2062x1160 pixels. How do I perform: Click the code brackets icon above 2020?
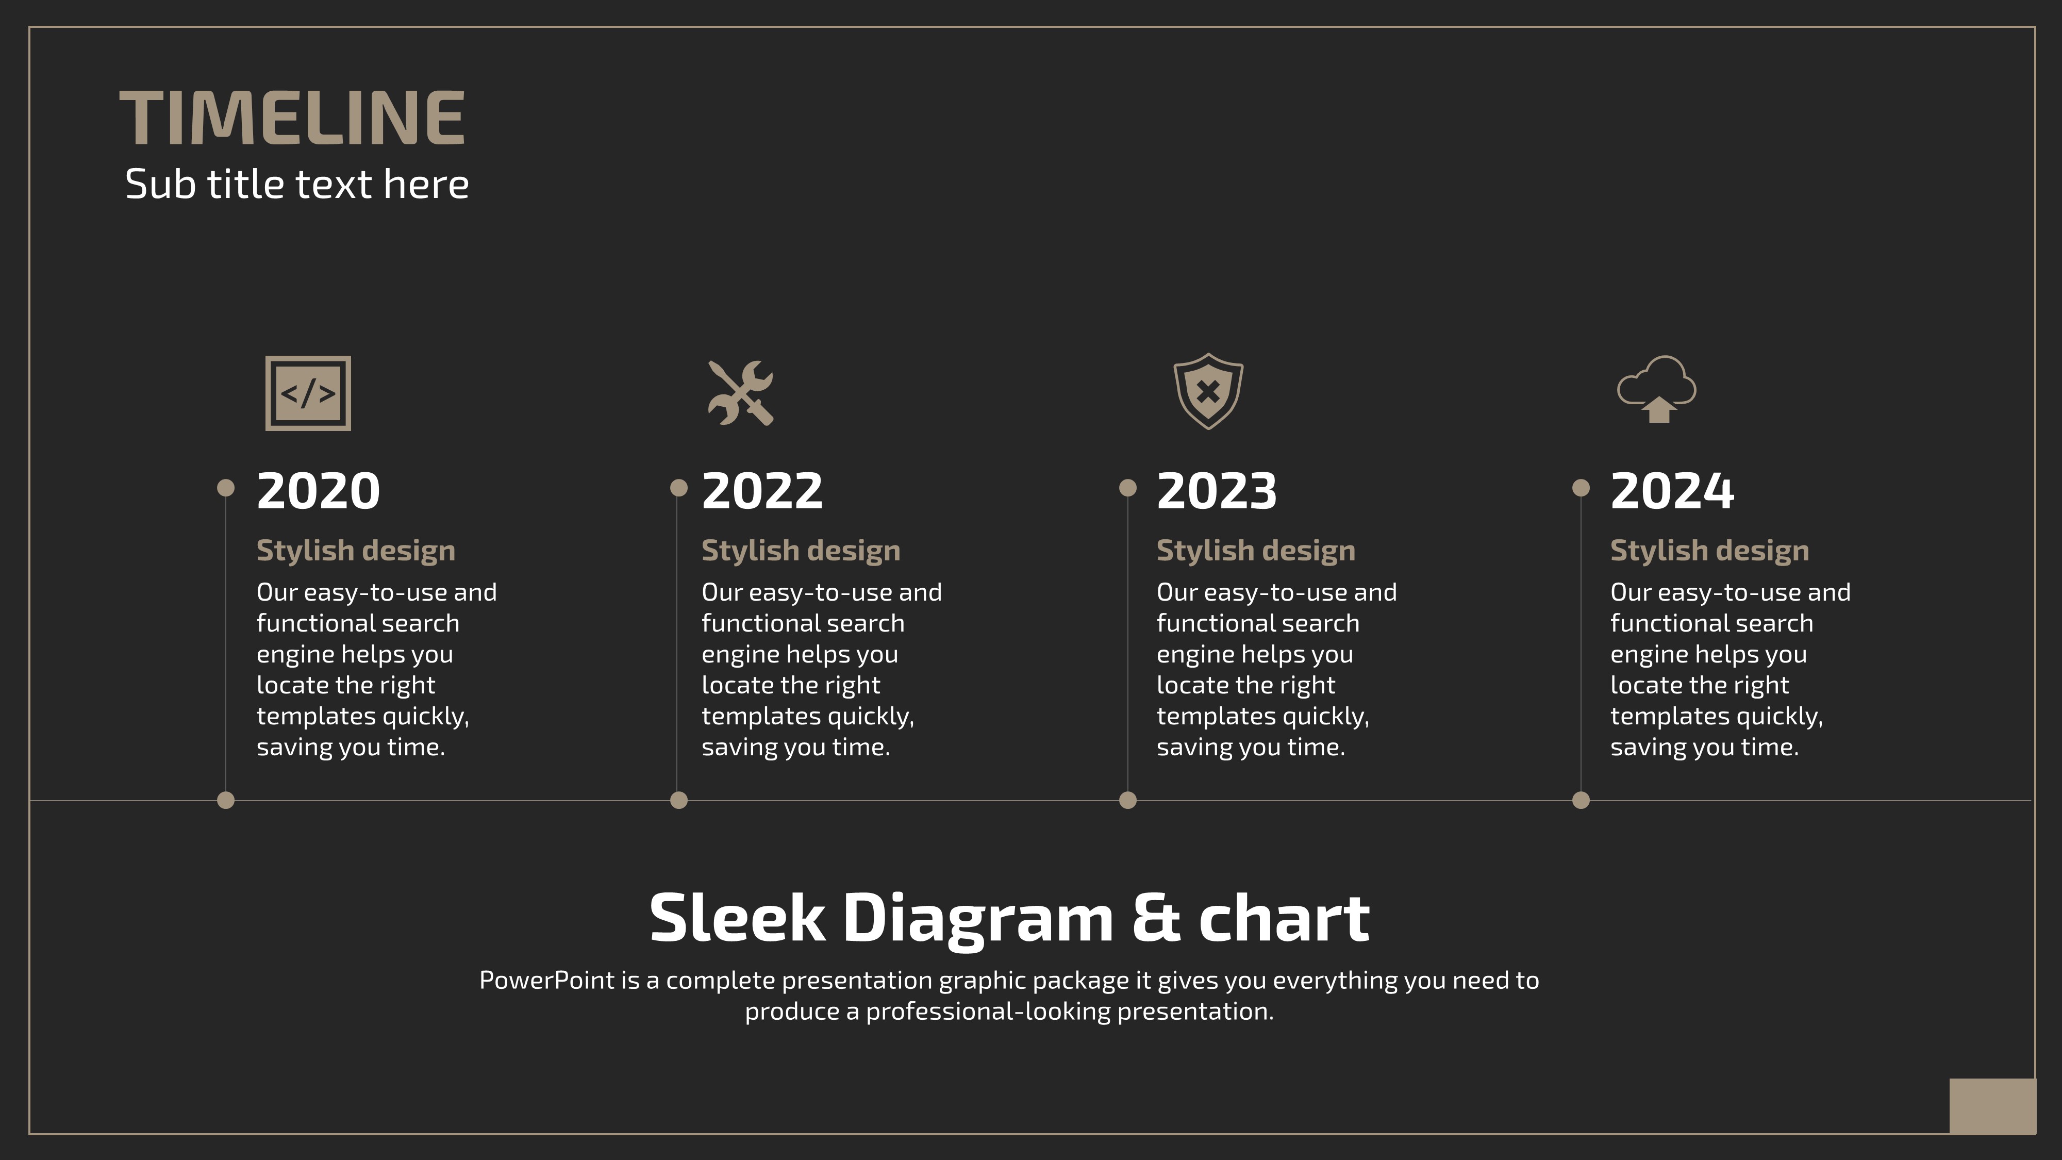coord(308,393)
